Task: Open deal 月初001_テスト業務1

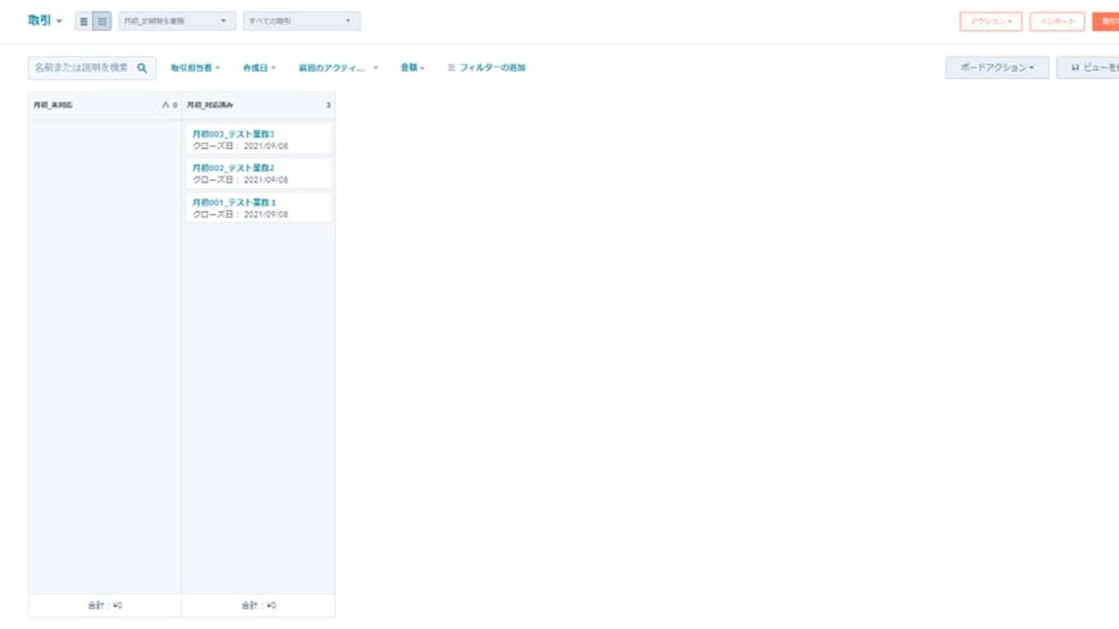Action: click(x=233, y=203)
